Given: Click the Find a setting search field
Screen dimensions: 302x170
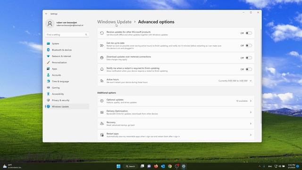Looking at the screenshot, I should 67,34.
